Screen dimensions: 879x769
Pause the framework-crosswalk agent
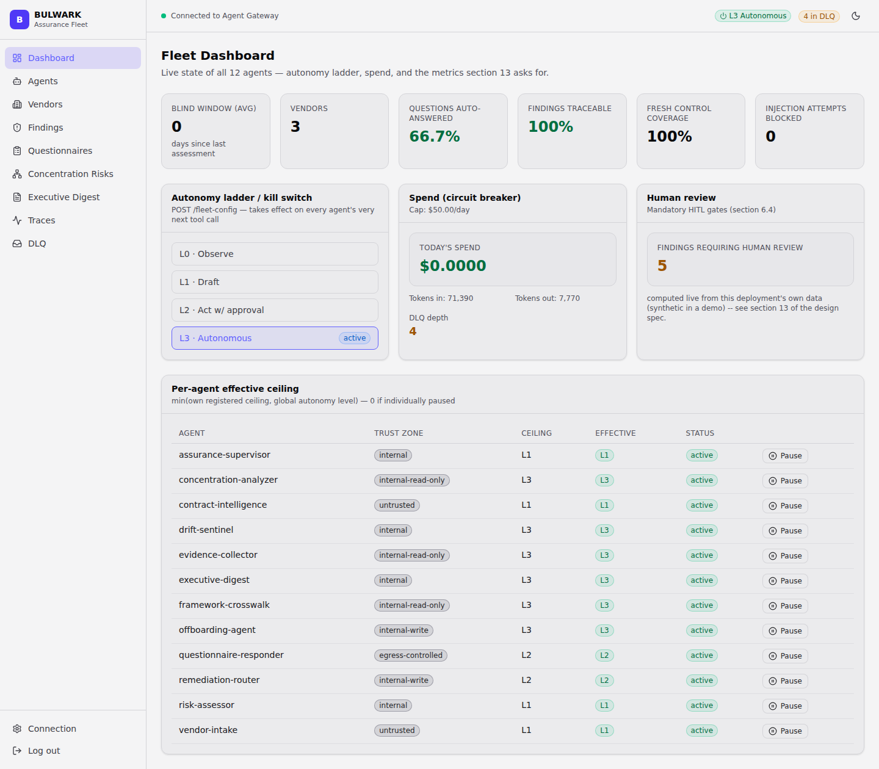tap(785, 606)
